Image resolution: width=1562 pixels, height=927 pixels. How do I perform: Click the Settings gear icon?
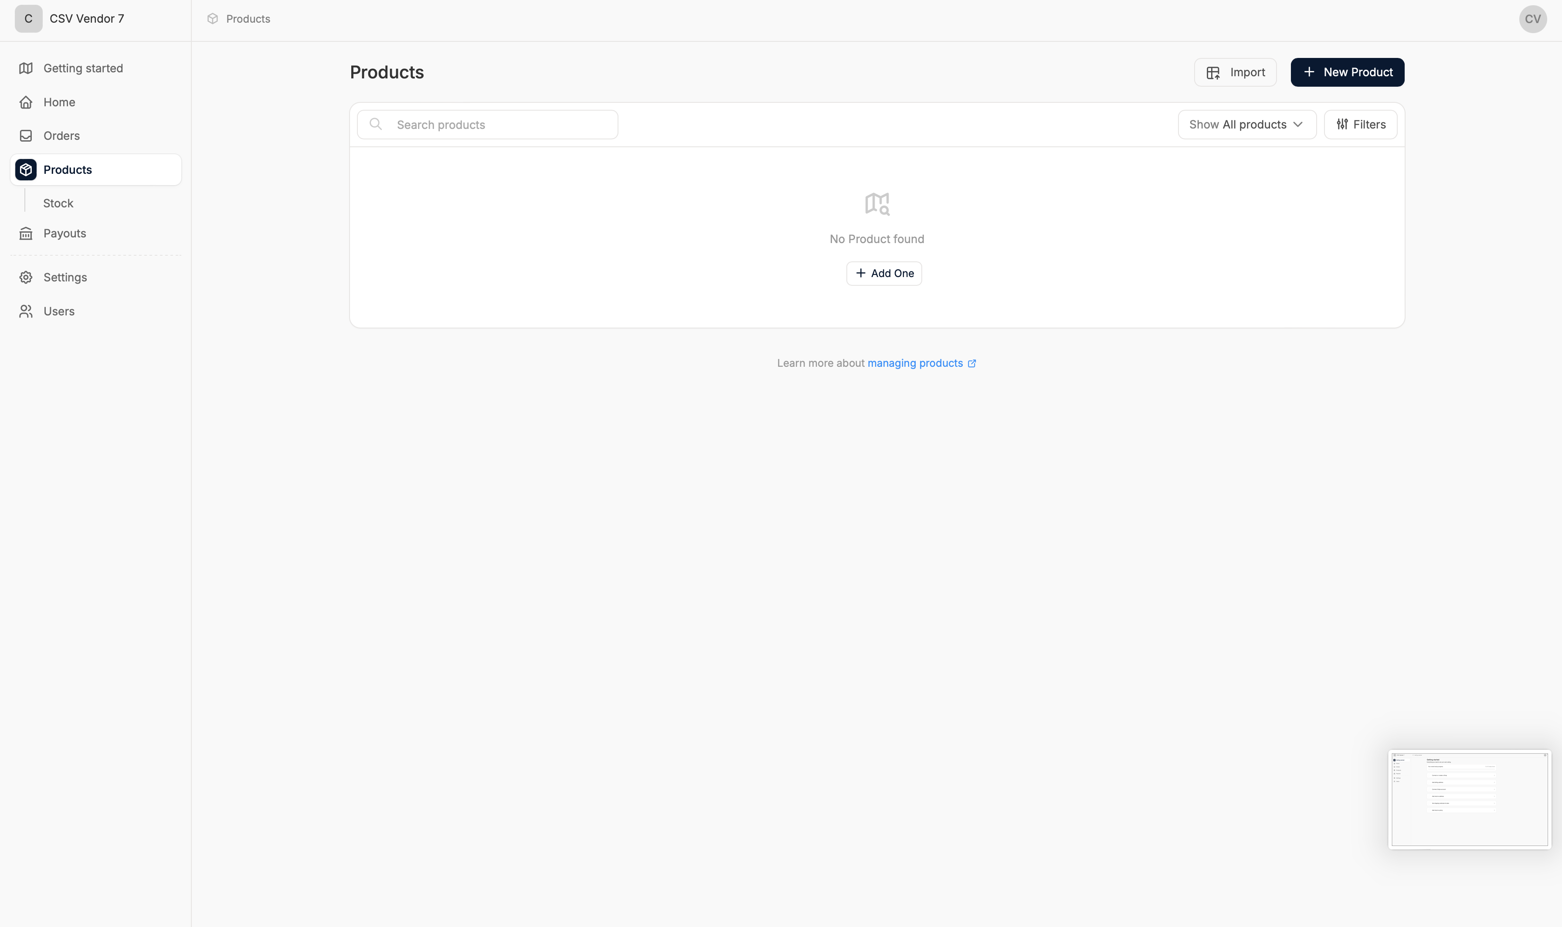26,277
